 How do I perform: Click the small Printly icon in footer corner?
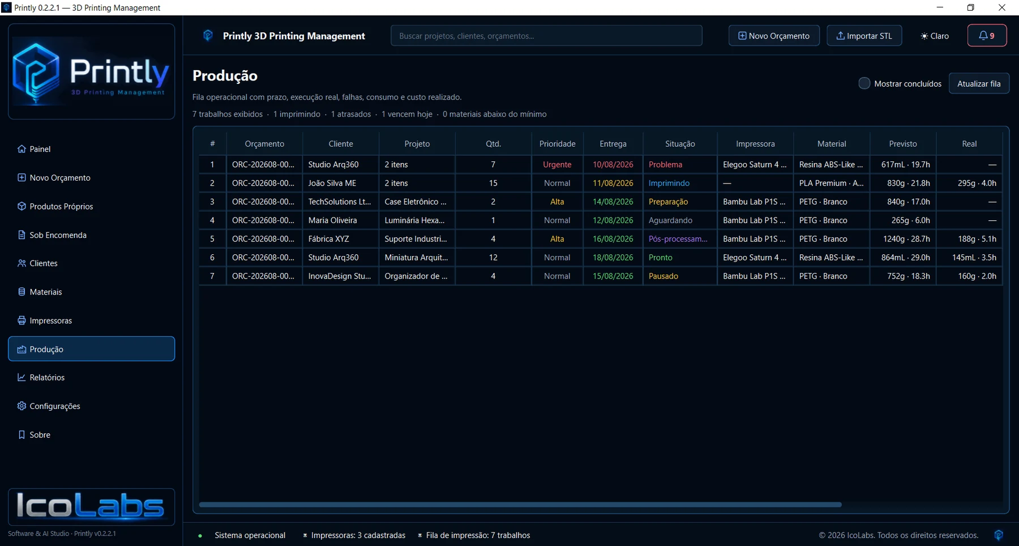[999, 535]
